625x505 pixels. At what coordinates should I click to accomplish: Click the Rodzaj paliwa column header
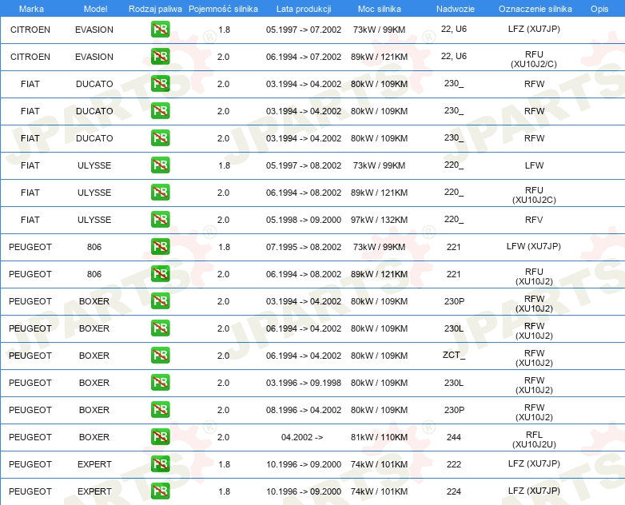[x=155, y=9]
